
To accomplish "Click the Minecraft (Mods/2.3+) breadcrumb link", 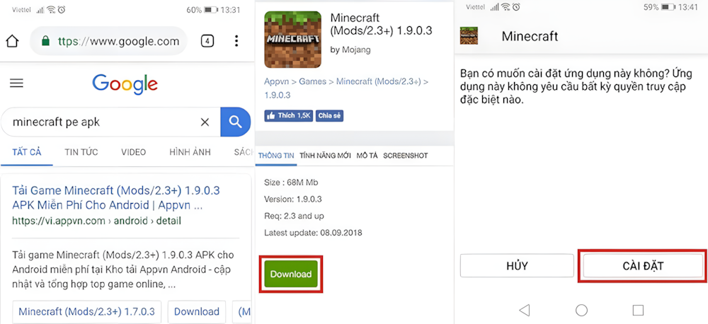I will click(x=378, y=81).
